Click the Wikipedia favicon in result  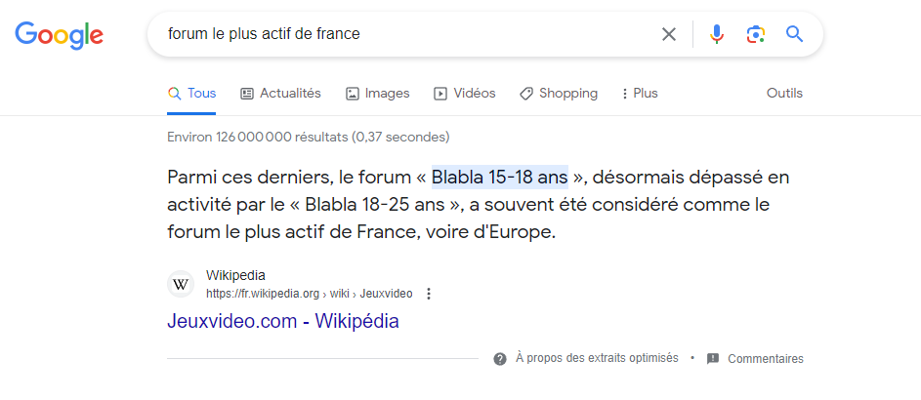coord(181,285)
